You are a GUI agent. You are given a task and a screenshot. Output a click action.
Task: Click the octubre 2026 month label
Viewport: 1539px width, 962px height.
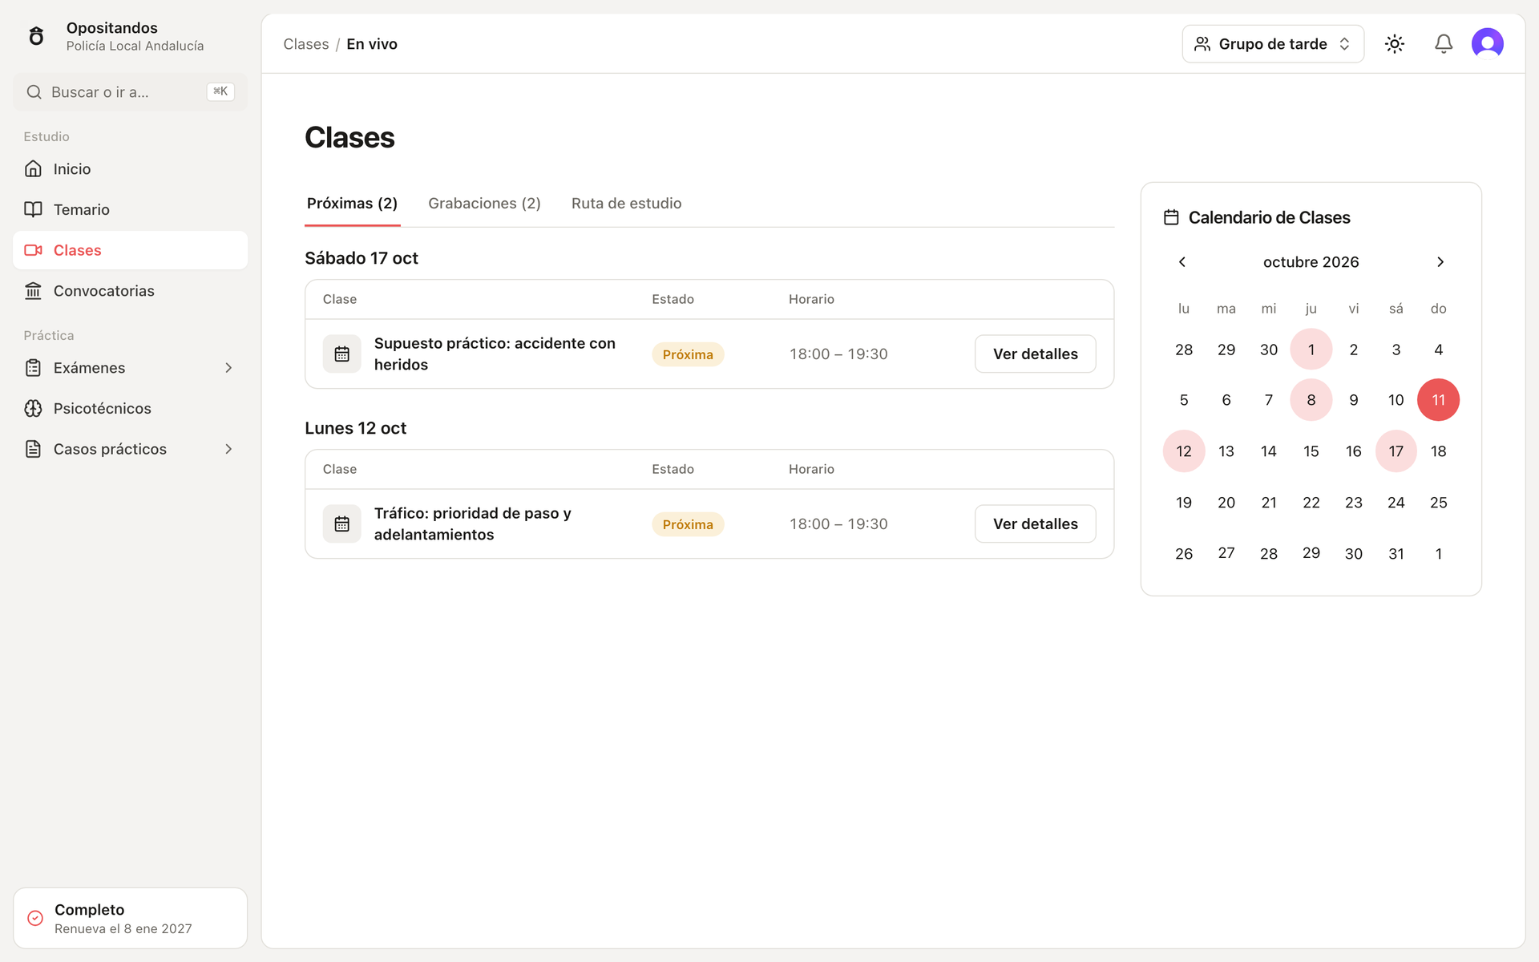coord(1311,262)
